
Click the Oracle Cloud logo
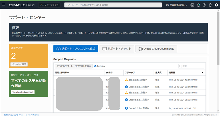pos(22,5)
